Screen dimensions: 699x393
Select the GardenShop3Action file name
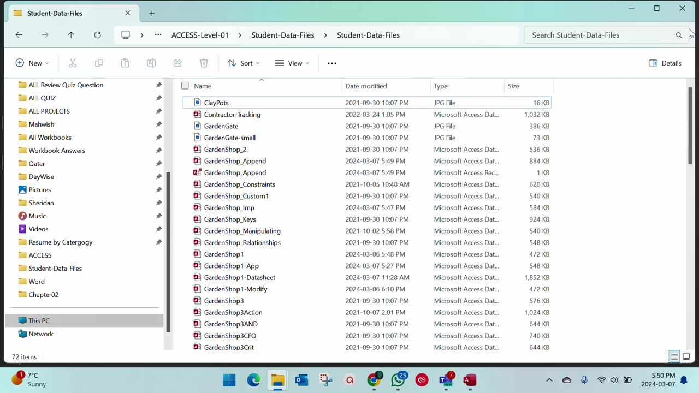click(x=233, y=312)
